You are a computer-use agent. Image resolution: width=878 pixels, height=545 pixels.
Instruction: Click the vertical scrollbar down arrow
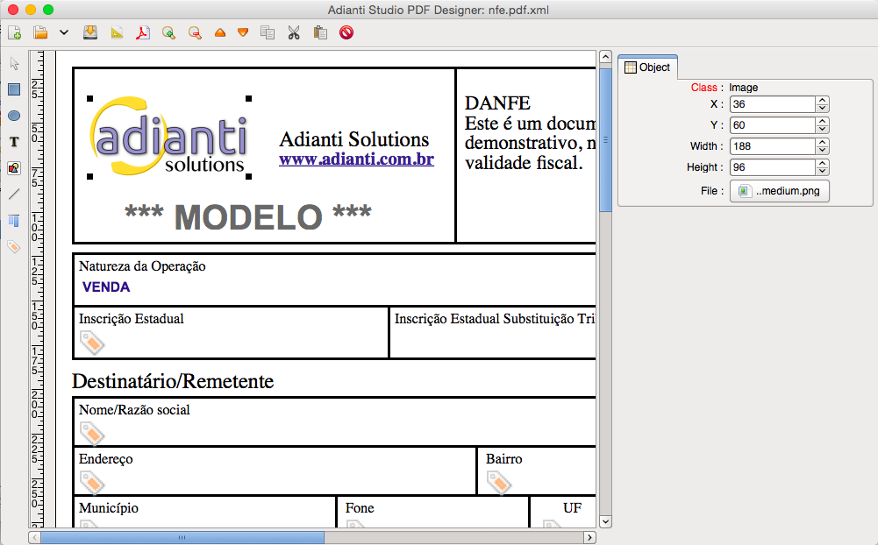pos(605,521)
